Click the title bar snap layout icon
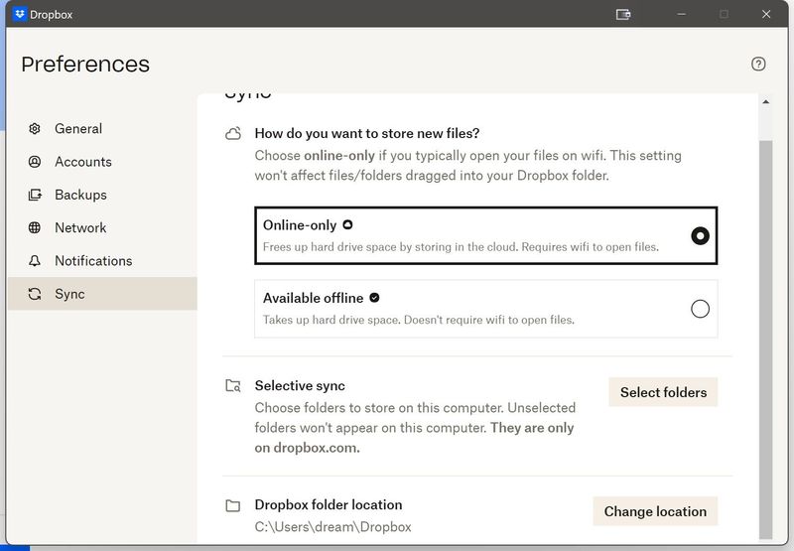 point(623,15)
